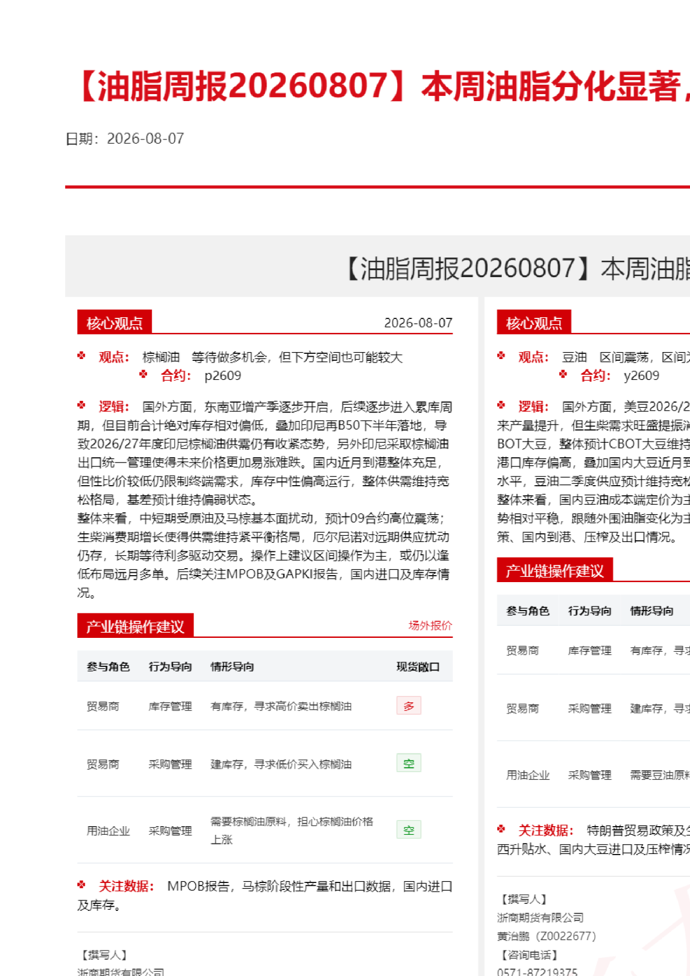Click the 情形导向 column header in palm table
The image size is (690, 976).
[232, 667]
